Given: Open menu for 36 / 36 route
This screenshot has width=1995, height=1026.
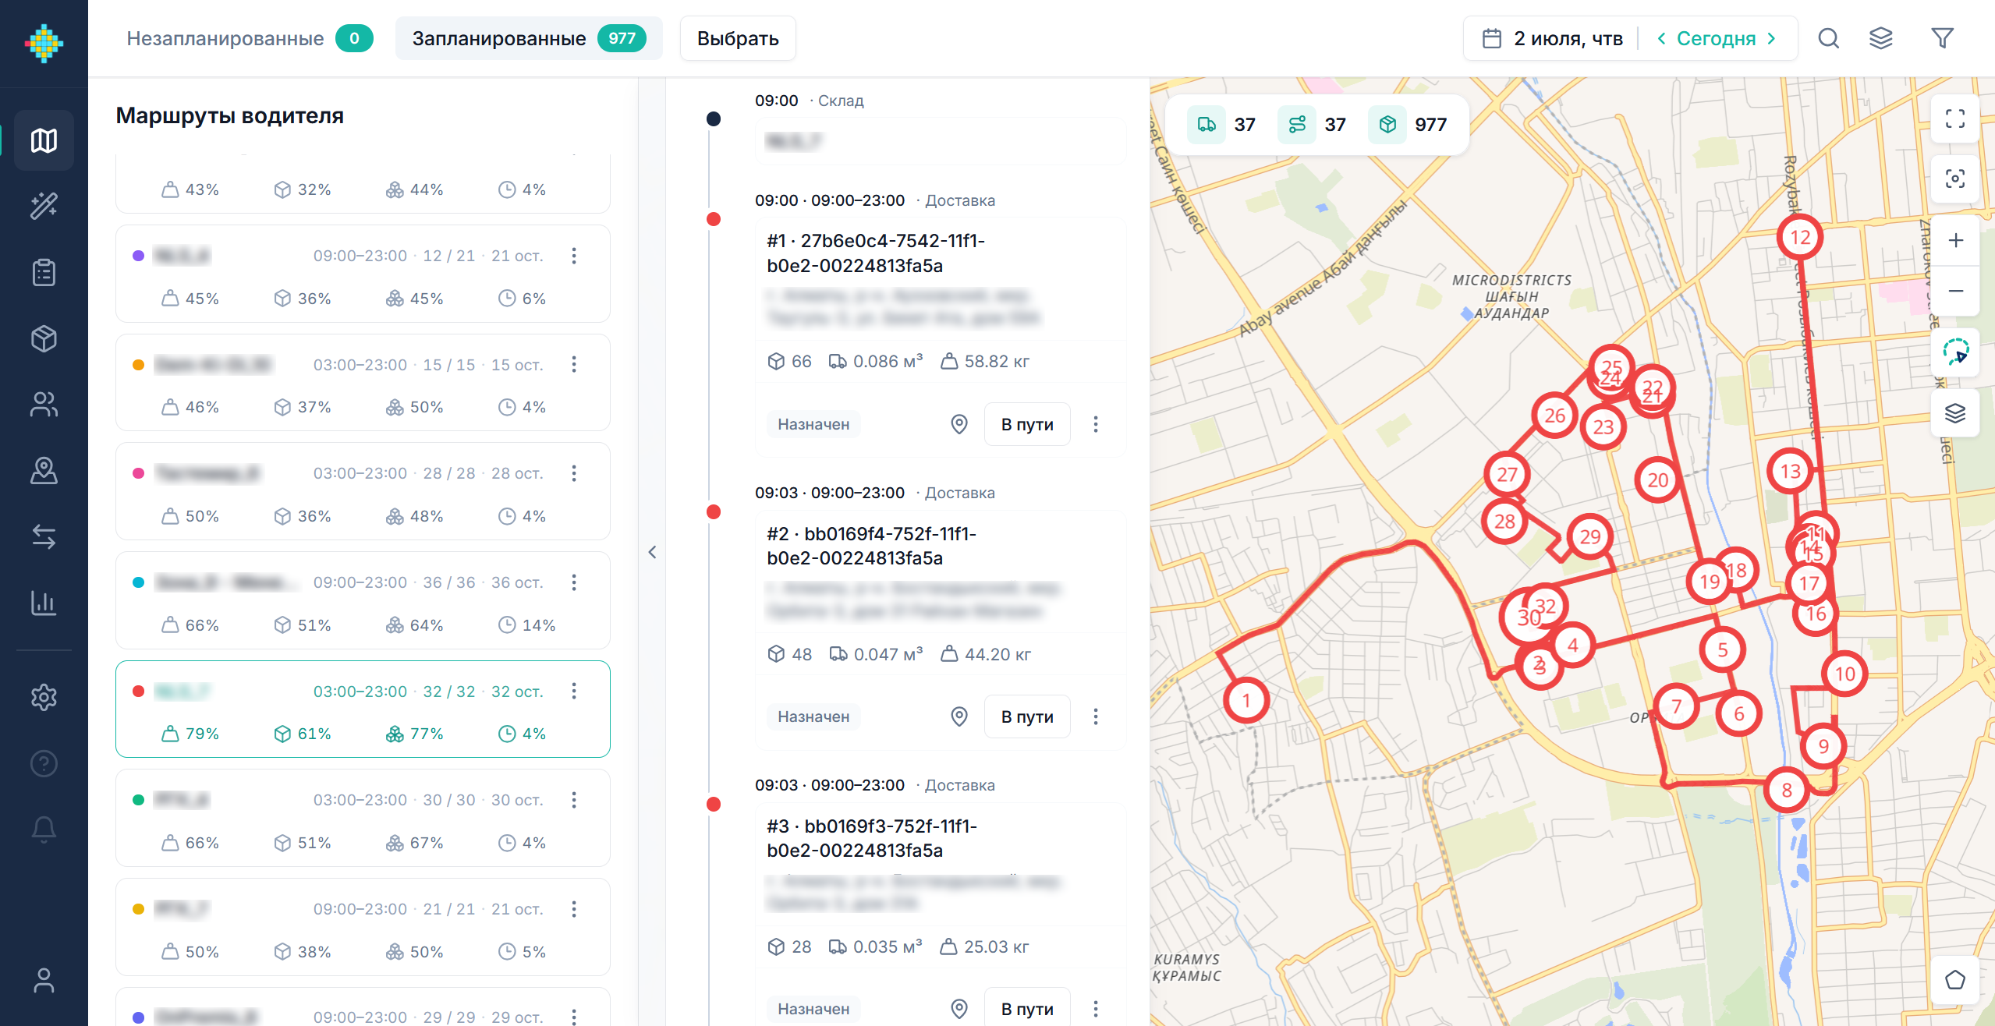Looking at the screenshot, I should coord(574,582).
